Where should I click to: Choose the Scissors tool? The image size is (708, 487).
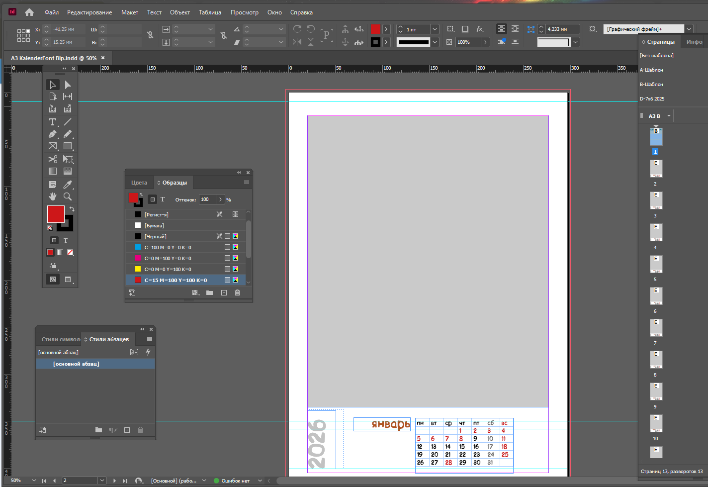coord(53,159)
